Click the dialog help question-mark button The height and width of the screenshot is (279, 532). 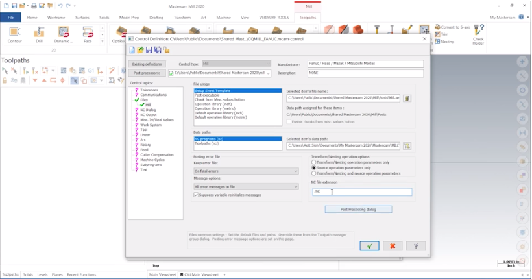coord(416,246)
